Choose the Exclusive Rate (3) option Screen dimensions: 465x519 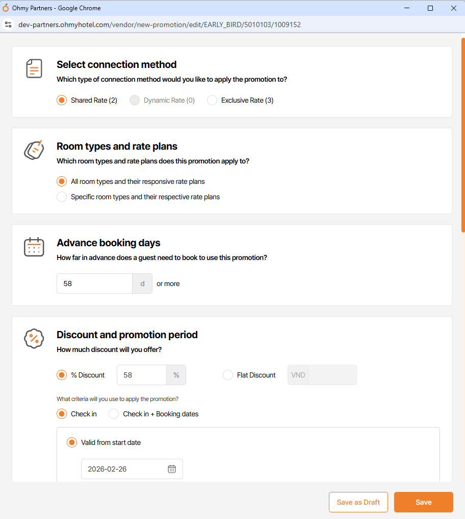212,100
